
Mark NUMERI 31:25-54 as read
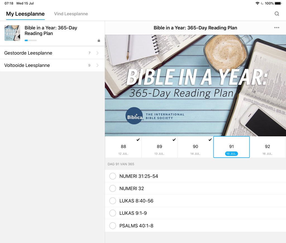pyautogui.click(x=113, y=176)
